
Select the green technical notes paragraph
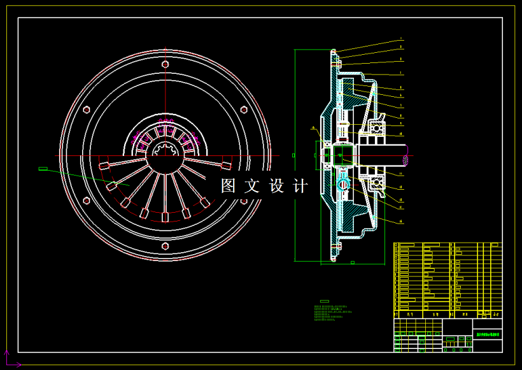click(x=332, y=313)
